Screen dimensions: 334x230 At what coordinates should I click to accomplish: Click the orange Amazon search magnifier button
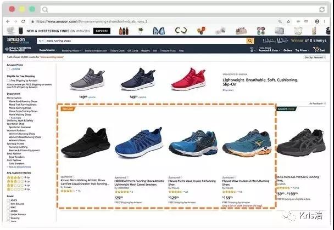pyautogui.click(x=250, y=41)
